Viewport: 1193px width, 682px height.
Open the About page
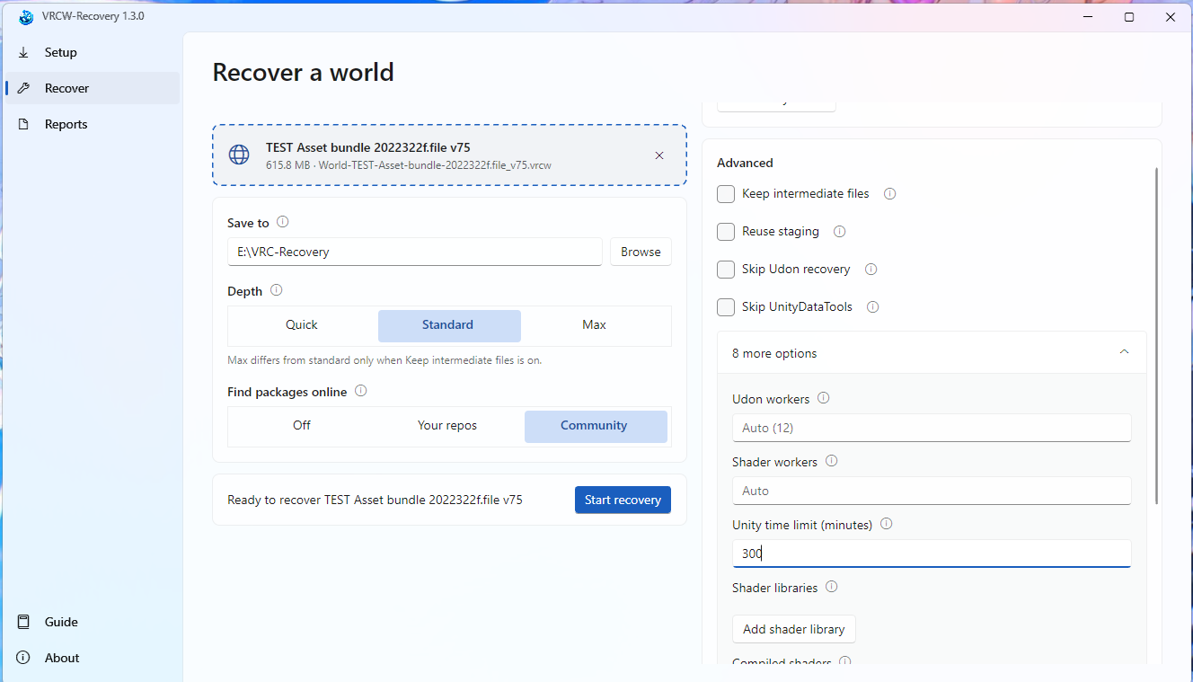coord(92,658)
